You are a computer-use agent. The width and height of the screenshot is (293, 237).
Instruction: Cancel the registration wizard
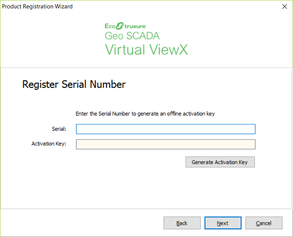264,223
